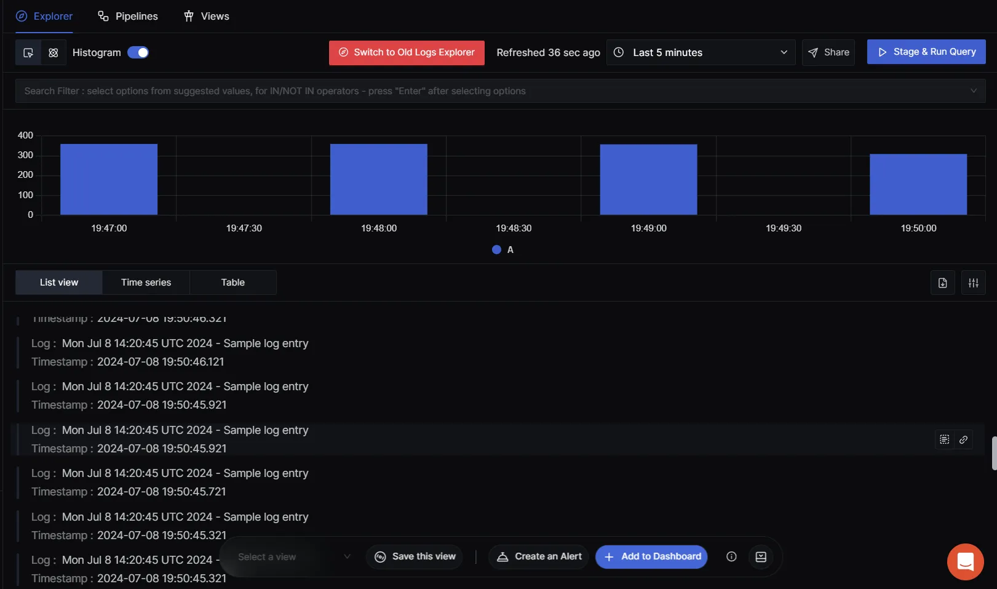Open the Explorer tab

[x=44, y=16]
